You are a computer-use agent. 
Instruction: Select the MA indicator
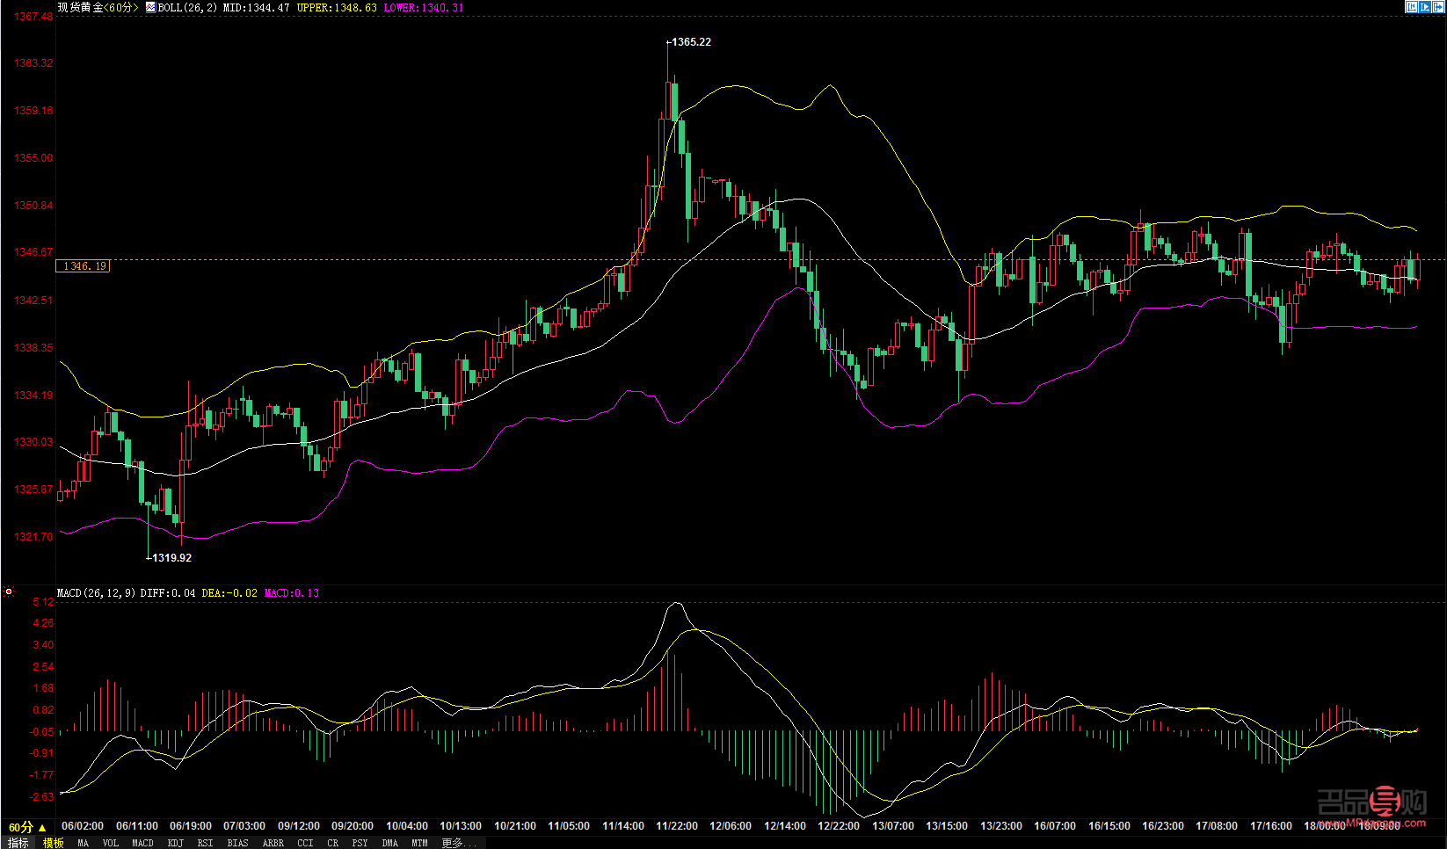pyautogui.click(x=84, y=843)
